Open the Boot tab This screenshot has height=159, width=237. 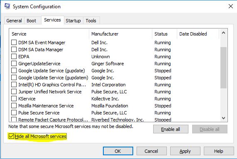[x=31, y=21]
